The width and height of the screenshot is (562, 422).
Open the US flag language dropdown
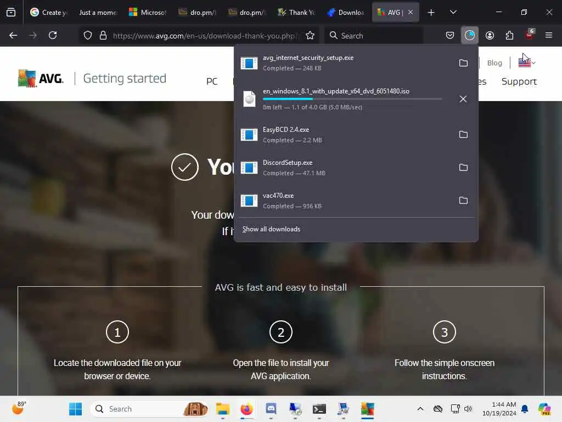click(x=526, y=63)
